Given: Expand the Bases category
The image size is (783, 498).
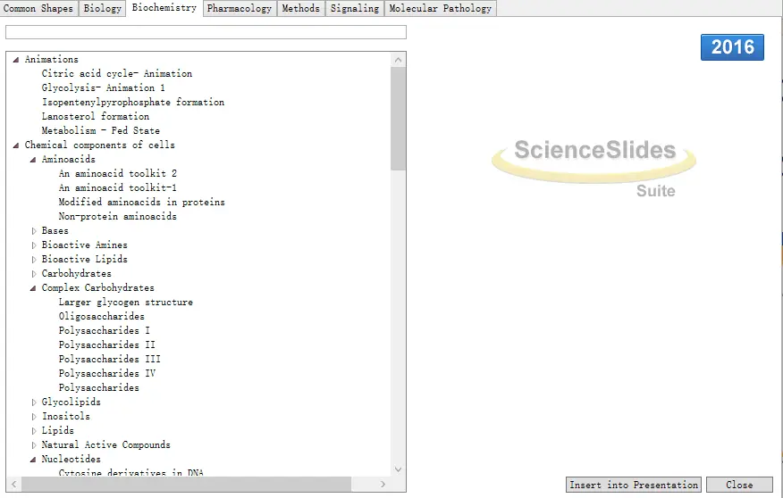Looking at the screenshot, I should [34, 231].
